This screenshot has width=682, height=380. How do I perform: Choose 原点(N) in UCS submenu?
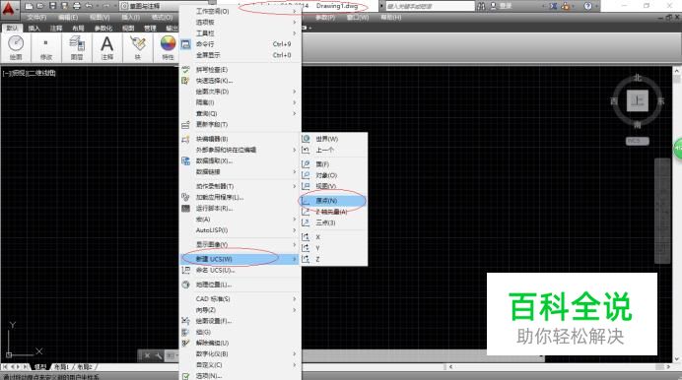pos(334,201)
